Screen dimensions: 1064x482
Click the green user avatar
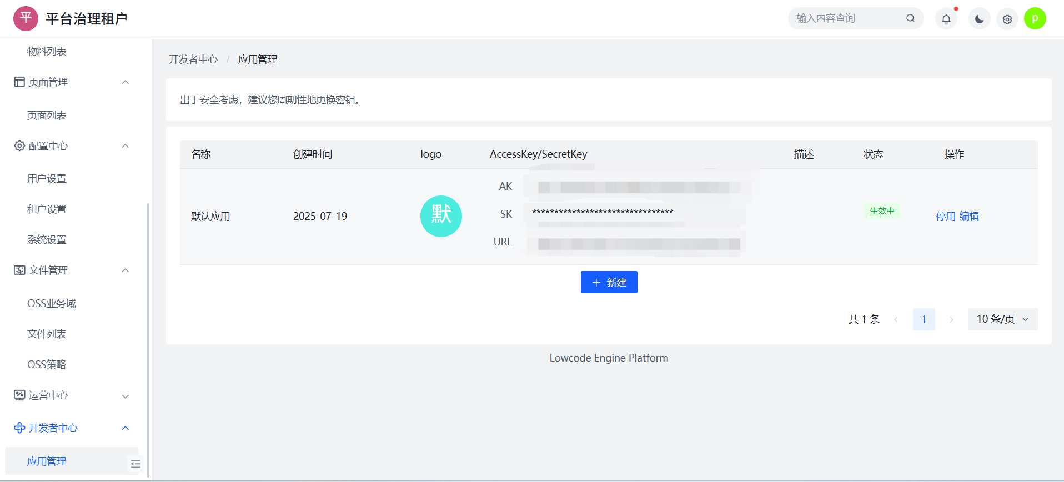coord(1035,18)
